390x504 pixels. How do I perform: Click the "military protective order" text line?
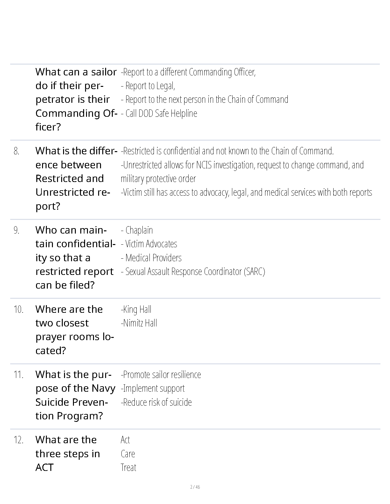(158, 178)
